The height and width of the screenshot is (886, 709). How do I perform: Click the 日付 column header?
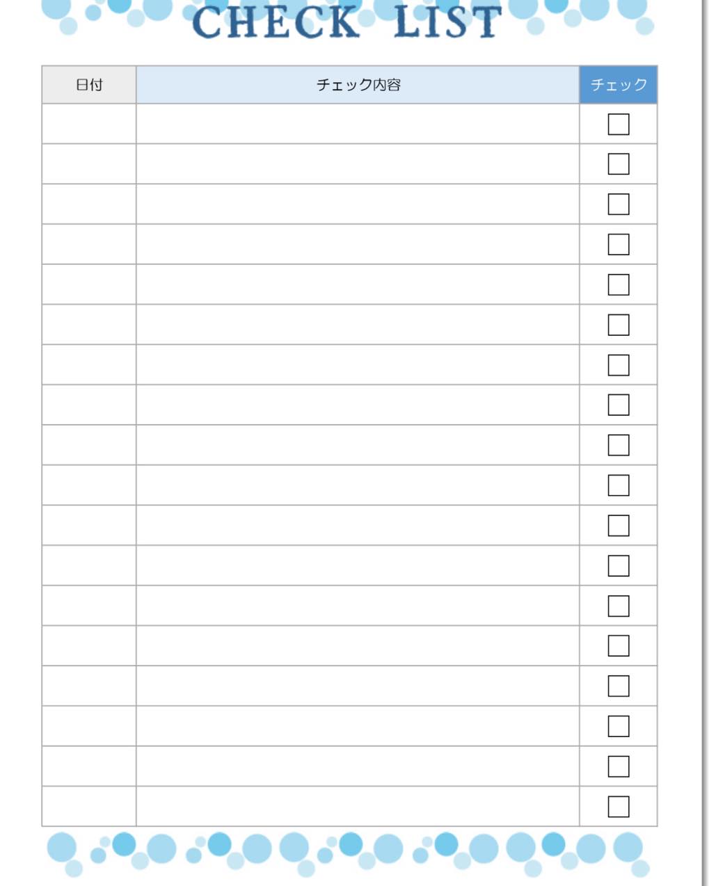pos(89,85)
